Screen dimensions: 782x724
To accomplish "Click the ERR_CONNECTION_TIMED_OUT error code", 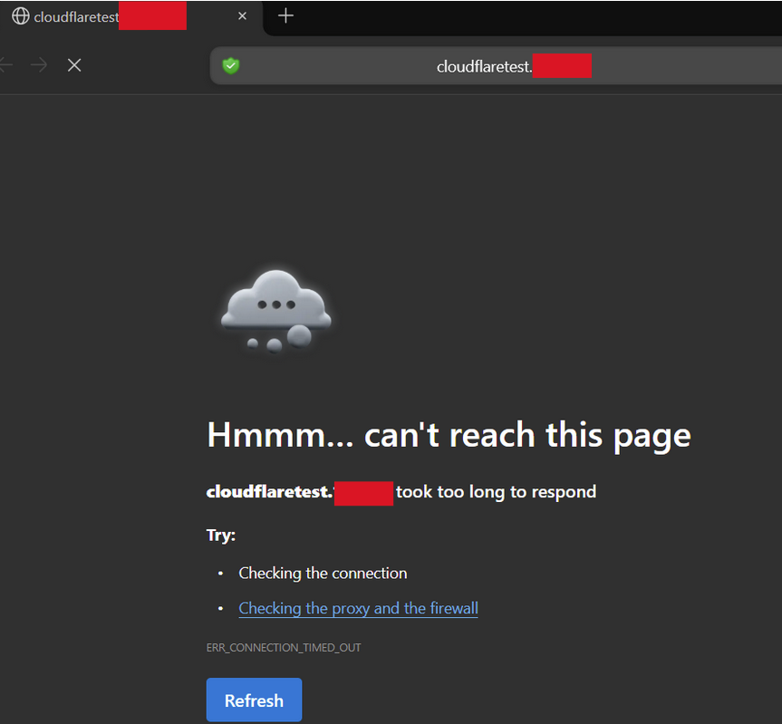I will [284, 648].
